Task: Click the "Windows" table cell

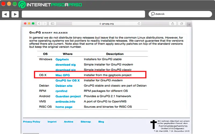Action: point(45,59)
